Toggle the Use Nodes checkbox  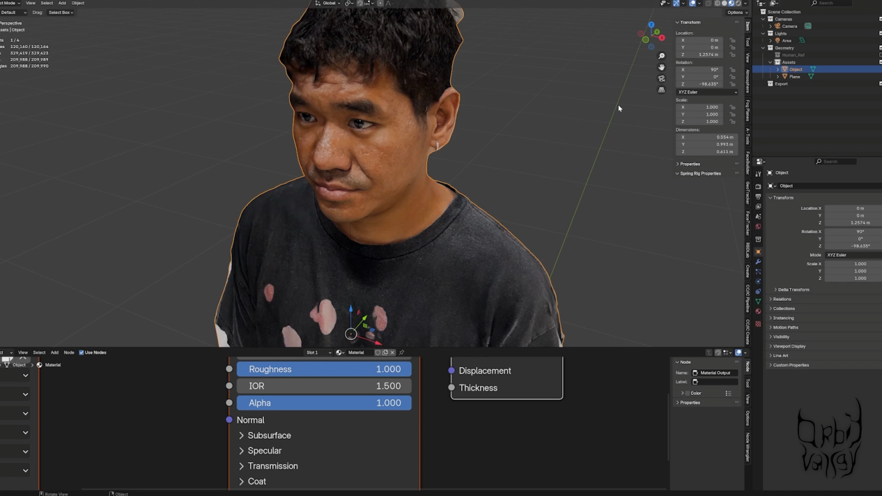click(81, 352)
